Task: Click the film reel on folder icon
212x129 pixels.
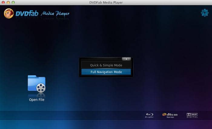Action: (x=41, y=88)
